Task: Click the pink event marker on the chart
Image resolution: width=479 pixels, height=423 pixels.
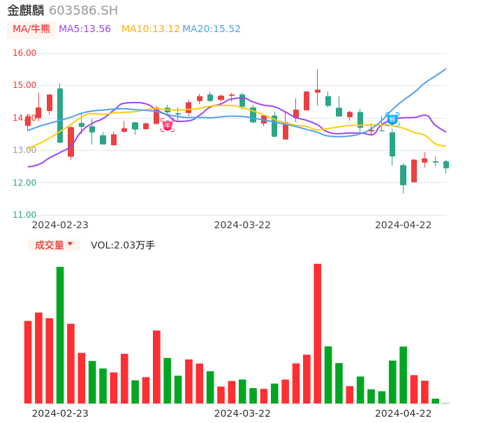Action: click(168, 125)
